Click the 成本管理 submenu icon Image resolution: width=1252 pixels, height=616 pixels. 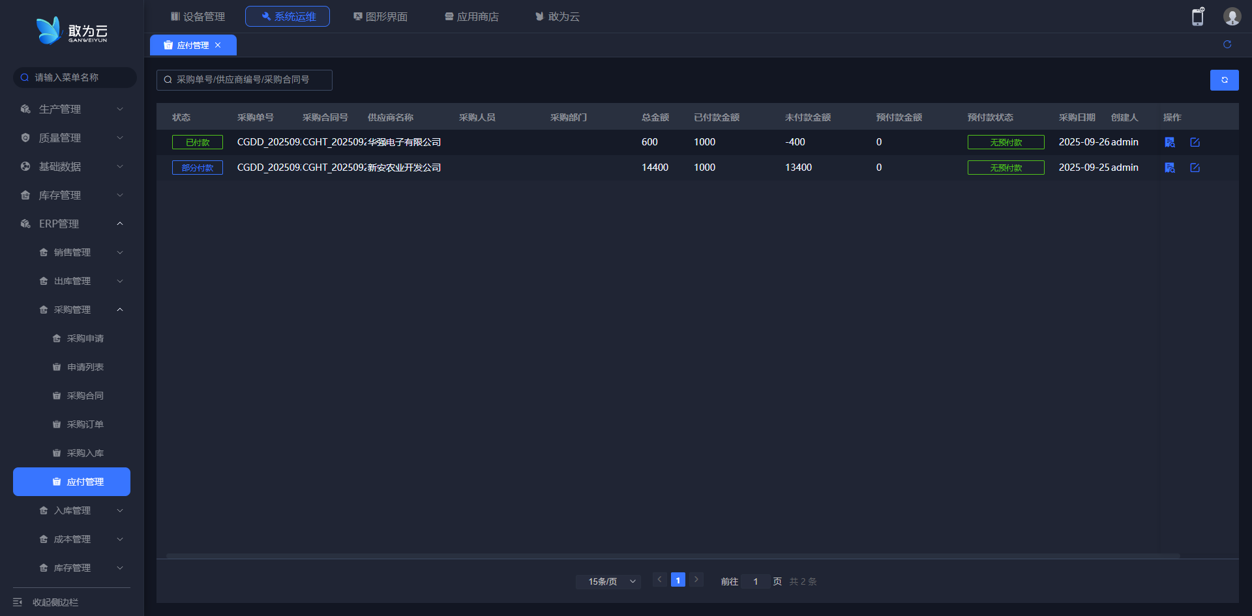[x=44, y=539]
